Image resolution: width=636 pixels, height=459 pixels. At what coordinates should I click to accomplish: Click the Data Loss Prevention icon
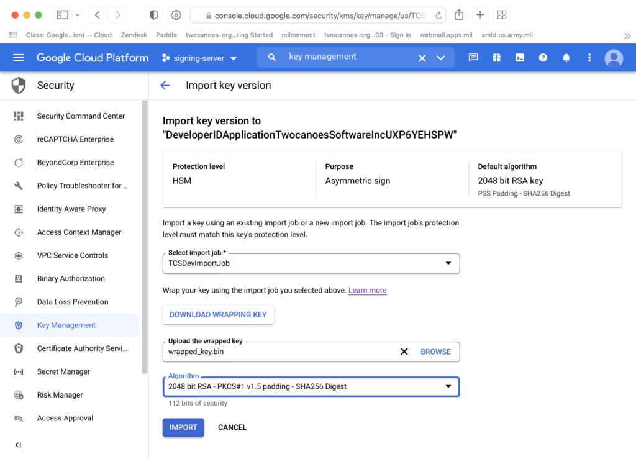click(18, 302)
